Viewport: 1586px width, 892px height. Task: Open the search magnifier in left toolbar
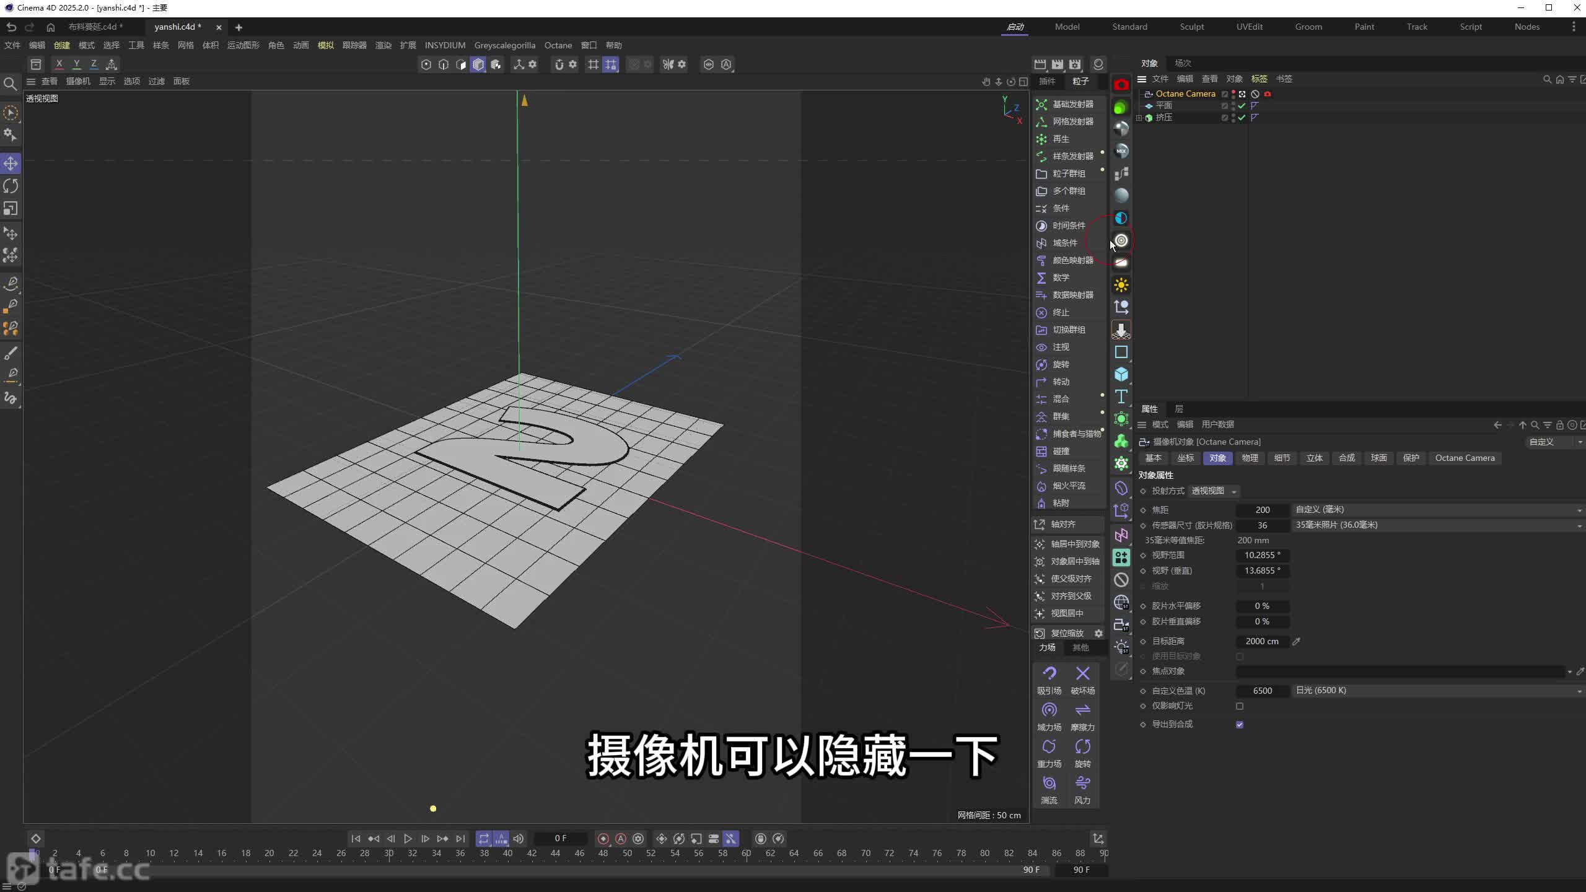click(x=11, y=84)
